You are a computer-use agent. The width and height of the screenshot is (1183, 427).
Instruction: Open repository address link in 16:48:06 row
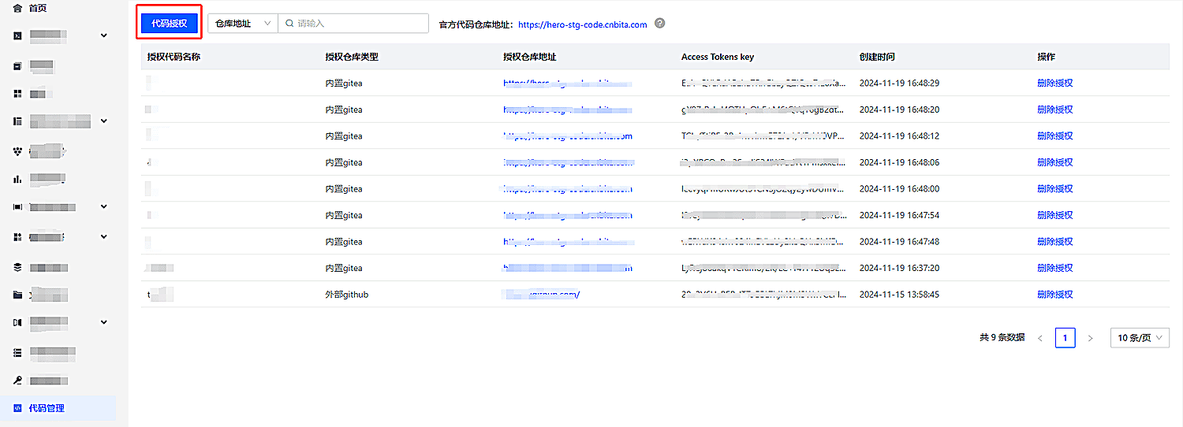(x=568, y=162)
